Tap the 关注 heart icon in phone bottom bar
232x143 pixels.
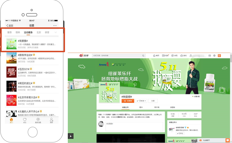tap(25, 120)
